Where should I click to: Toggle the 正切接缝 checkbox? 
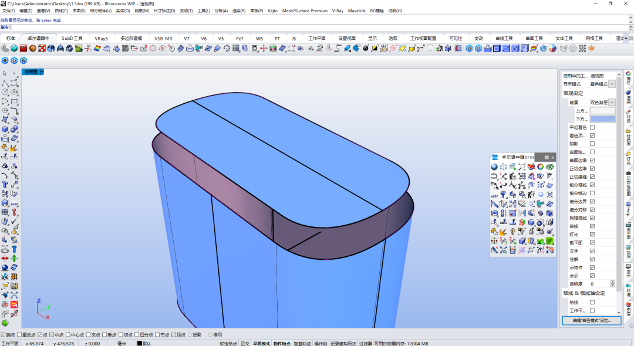pyautogui.click(x=592, y=177)
